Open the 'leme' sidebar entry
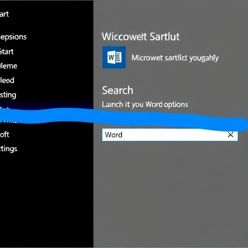Image resolution: width=248 pixels, height=248 pixels. tap(9, 66)
